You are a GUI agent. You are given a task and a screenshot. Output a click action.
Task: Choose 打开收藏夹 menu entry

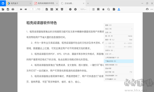point(119,79)
